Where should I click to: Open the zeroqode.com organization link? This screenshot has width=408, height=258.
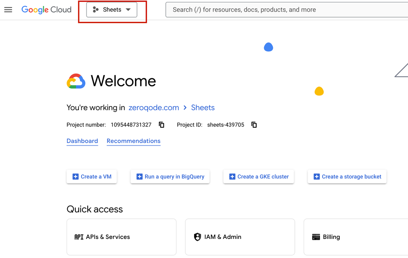154,108
